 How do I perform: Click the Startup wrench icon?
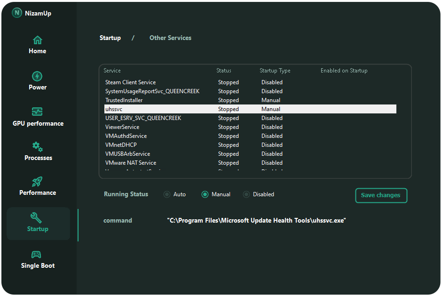[36, 217]
